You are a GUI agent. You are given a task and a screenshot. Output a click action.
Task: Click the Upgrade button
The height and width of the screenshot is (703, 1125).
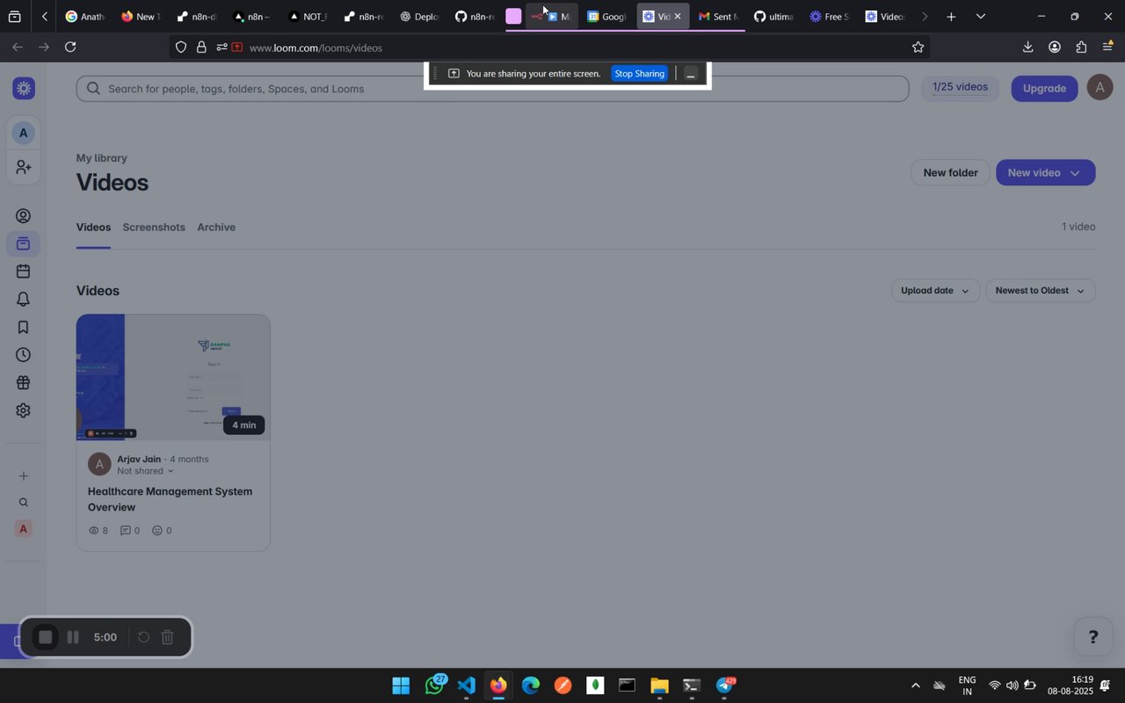pos(1044,88)
